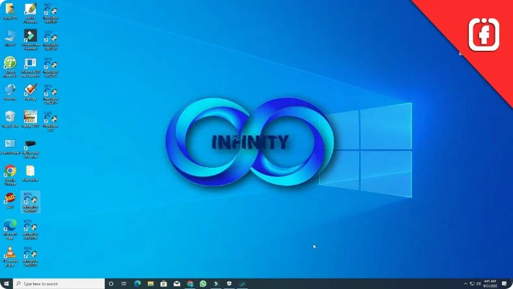Switch to Chrome on taskbar
Viewport: 513px width, 289px height.
pos(190,284)
